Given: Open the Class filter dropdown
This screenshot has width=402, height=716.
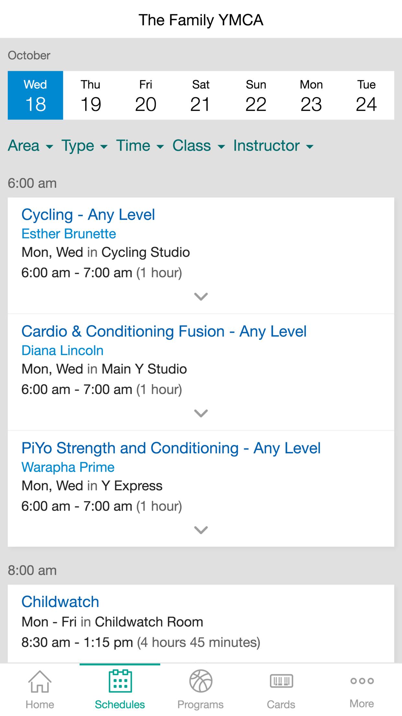Looking at the screenshot, I should [199, 146].
